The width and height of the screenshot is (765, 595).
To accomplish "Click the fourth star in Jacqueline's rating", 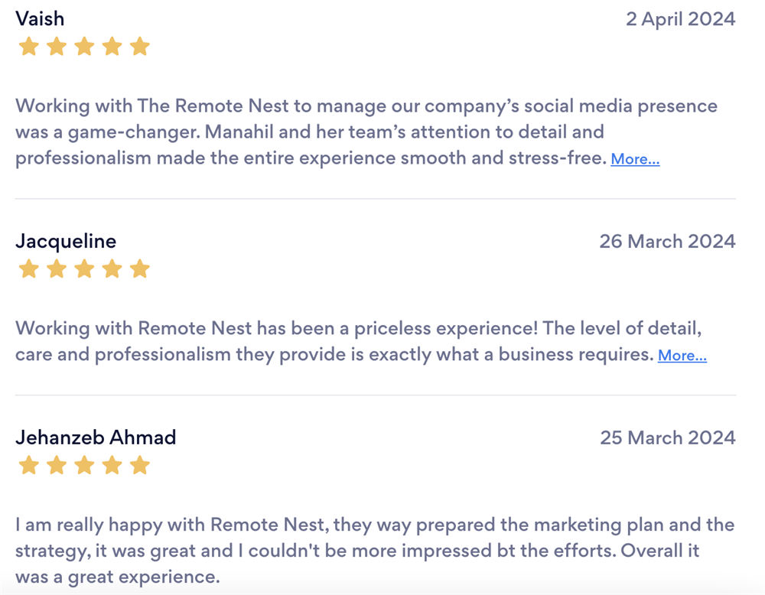I will point(112,268).
